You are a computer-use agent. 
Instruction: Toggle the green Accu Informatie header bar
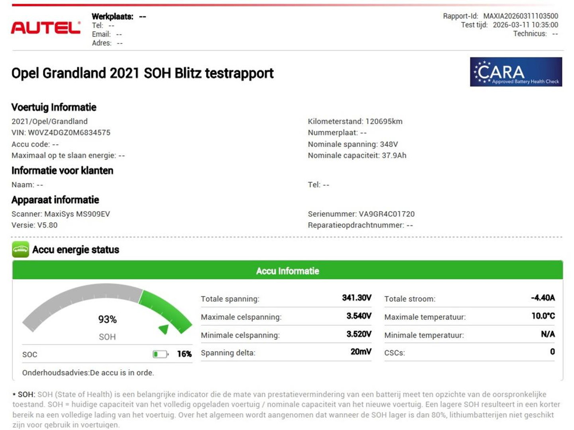pyautogui.click(x=287, y=271)
